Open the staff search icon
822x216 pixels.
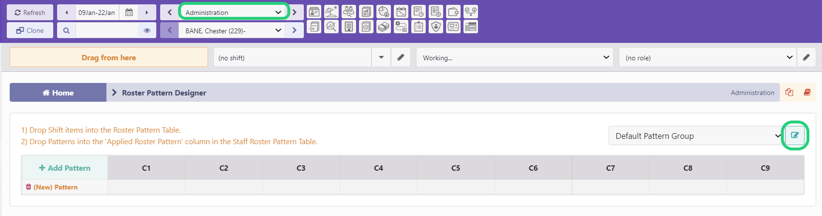pyautogui.click(x=349, y=12)
